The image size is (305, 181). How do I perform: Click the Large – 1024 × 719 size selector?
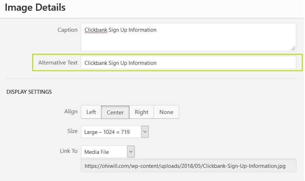click(x=115, y=132)
